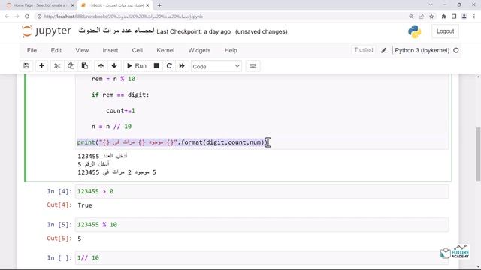
Task: Click the Out[4] True output
Action: tap(85, 205)
